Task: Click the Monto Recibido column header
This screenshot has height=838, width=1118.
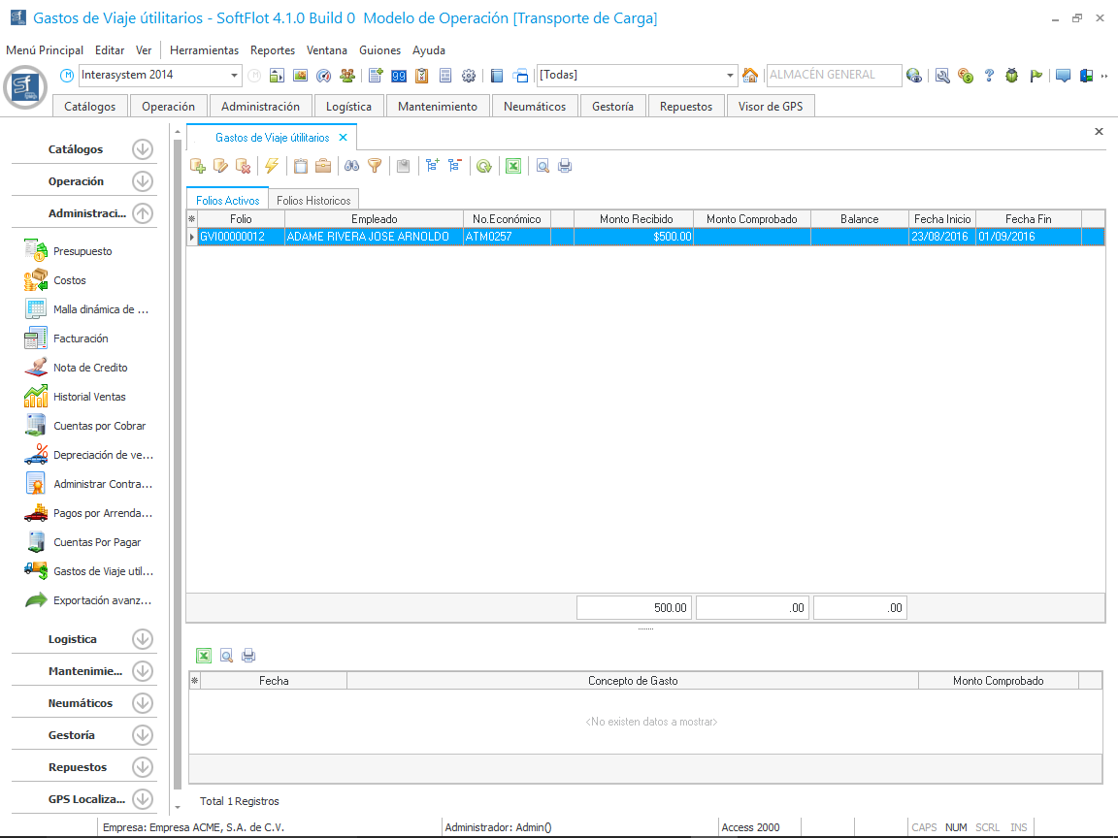Action: point(636,219)
